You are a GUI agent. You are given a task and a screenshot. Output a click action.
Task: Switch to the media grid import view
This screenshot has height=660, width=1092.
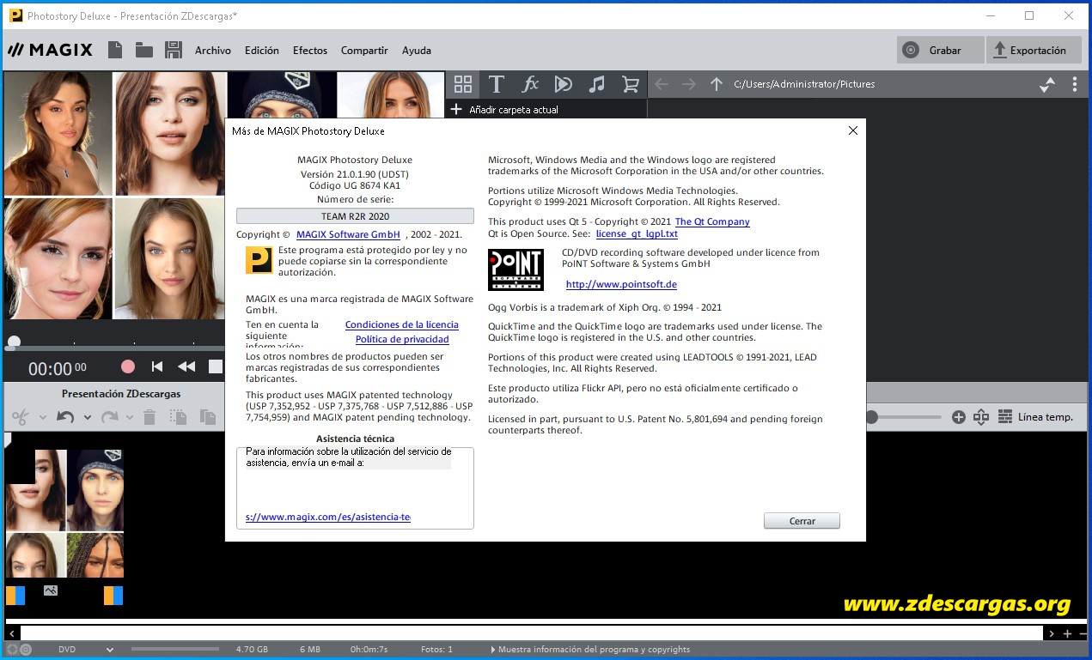click(x=463, y=83)
